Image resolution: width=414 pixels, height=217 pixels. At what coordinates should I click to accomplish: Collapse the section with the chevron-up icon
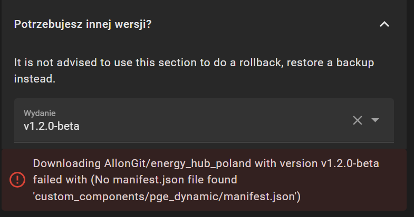[x=384, y=24]
